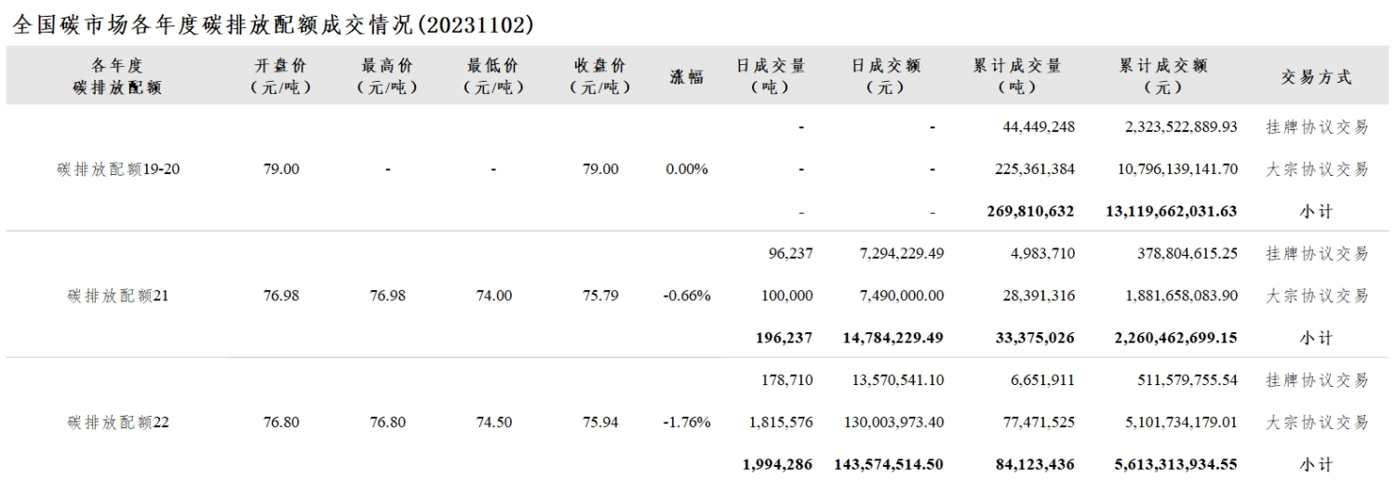Viewport: 1396px width, 480px height.
Task: Click daily turnover 143,574,514.50
Action: (x=883, y=464)
